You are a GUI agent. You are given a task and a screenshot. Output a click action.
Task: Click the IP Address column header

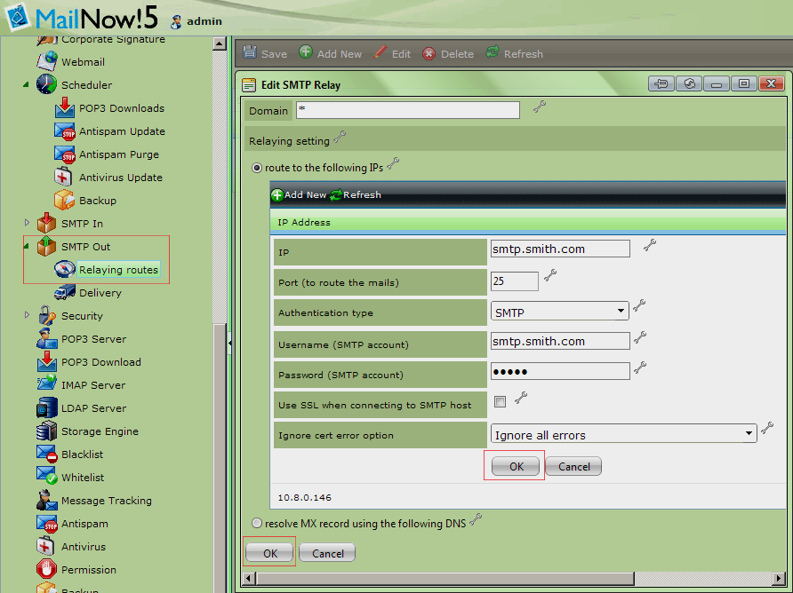tap(527, 222)
